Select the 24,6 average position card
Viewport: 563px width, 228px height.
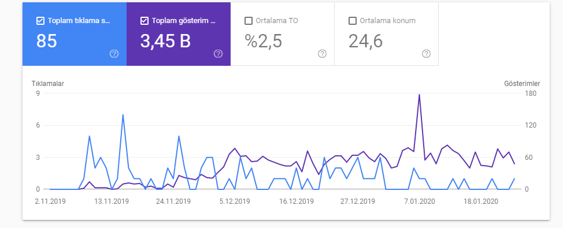(x=386, y=34)
